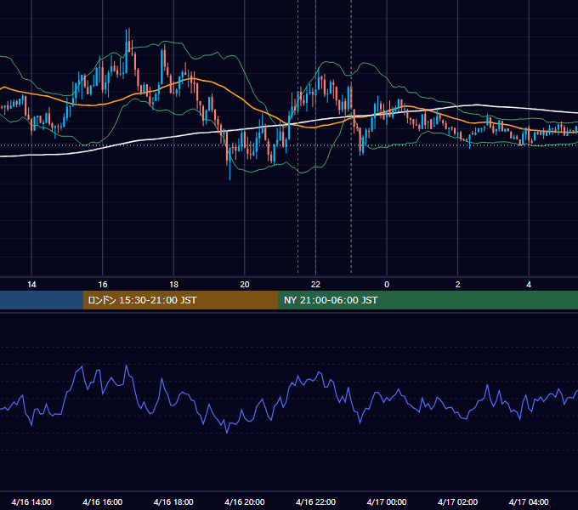Click the 4/16 14:00 time label
Screen dimensions: 578x510
[31, 501]
